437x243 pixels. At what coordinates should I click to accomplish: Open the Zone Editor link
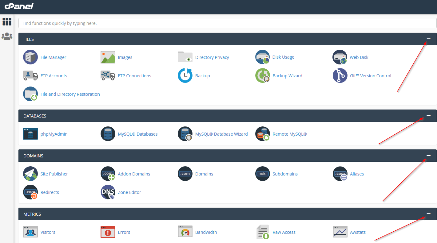[129, 192]
